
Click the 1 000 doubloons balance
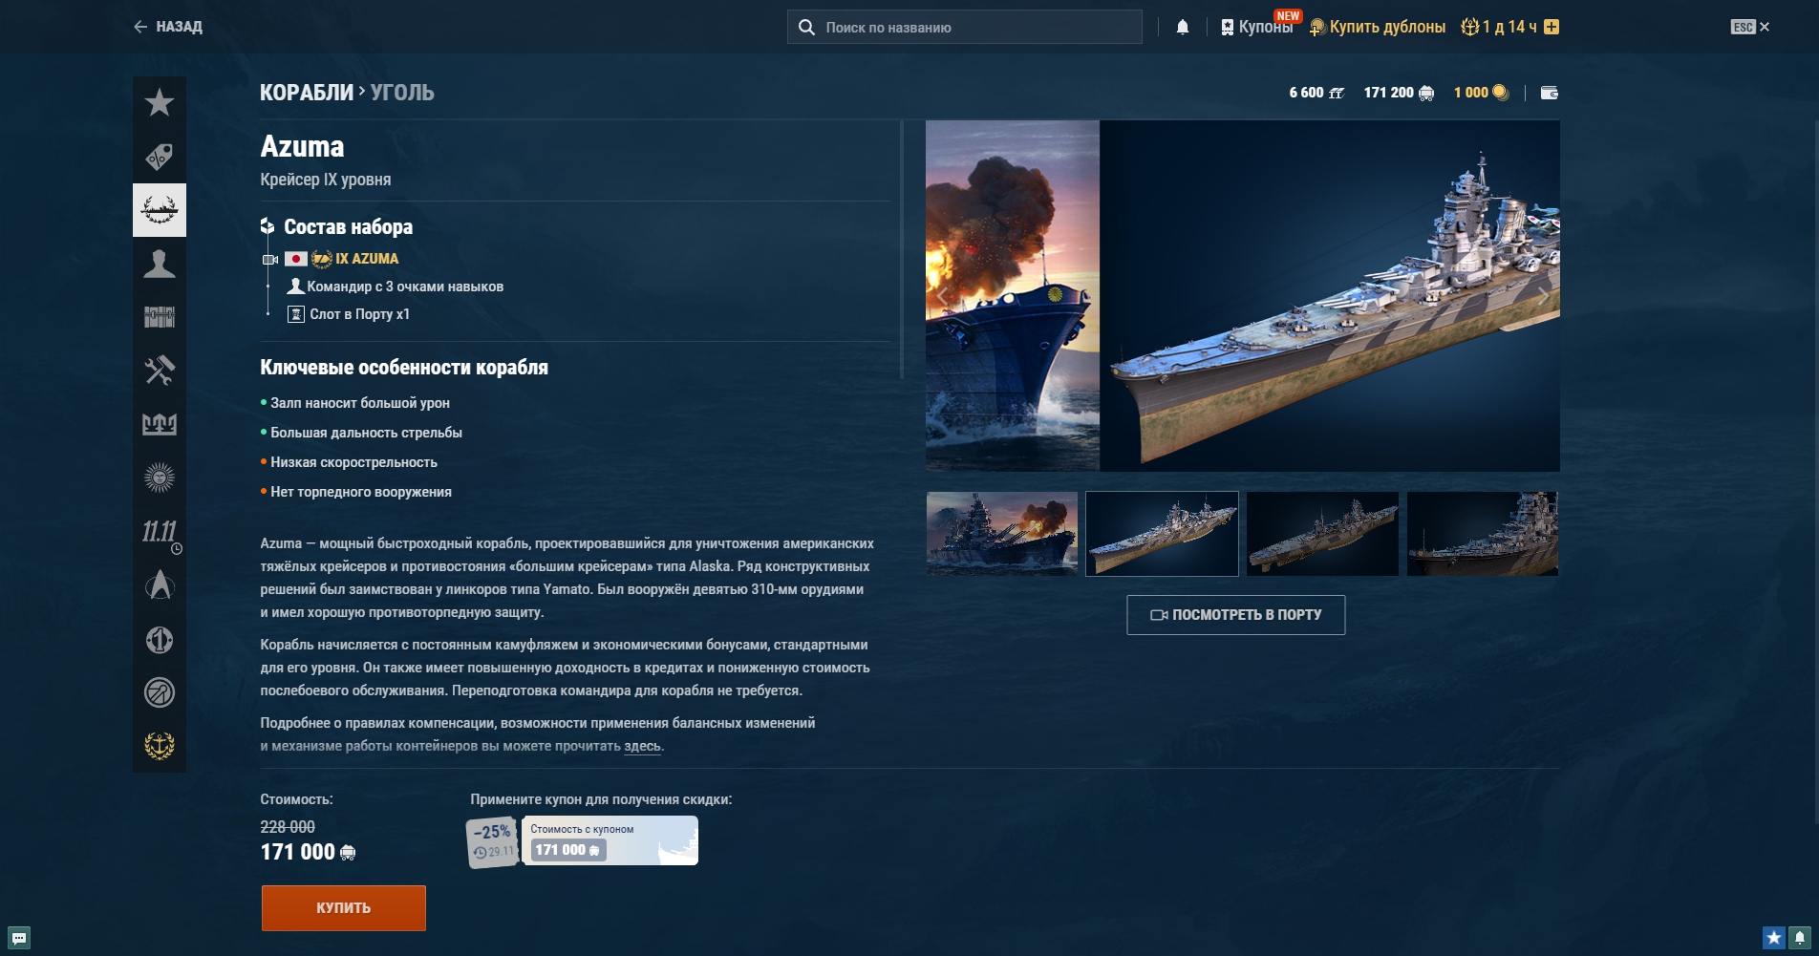coord(1481,93)
